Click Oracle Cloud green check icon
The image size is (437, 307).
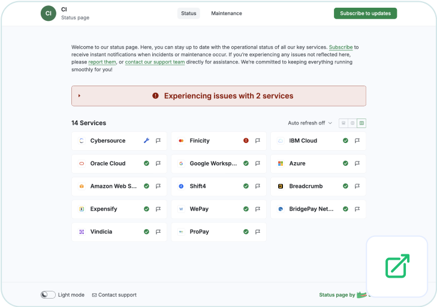point(146,163)
